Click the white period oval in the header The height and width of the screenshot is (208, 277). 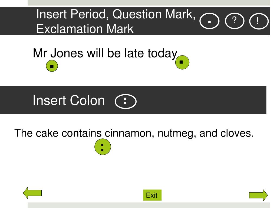(209, 21)
